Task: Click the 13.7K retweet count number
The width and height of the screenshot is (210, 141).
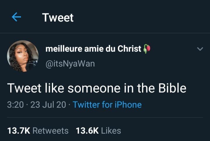Action: (19, 130)
